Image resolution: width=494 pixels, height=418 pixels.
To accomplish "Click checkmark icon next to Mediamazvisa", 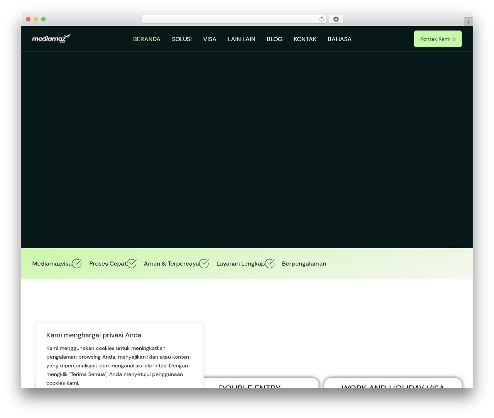I will coord(77,263).
